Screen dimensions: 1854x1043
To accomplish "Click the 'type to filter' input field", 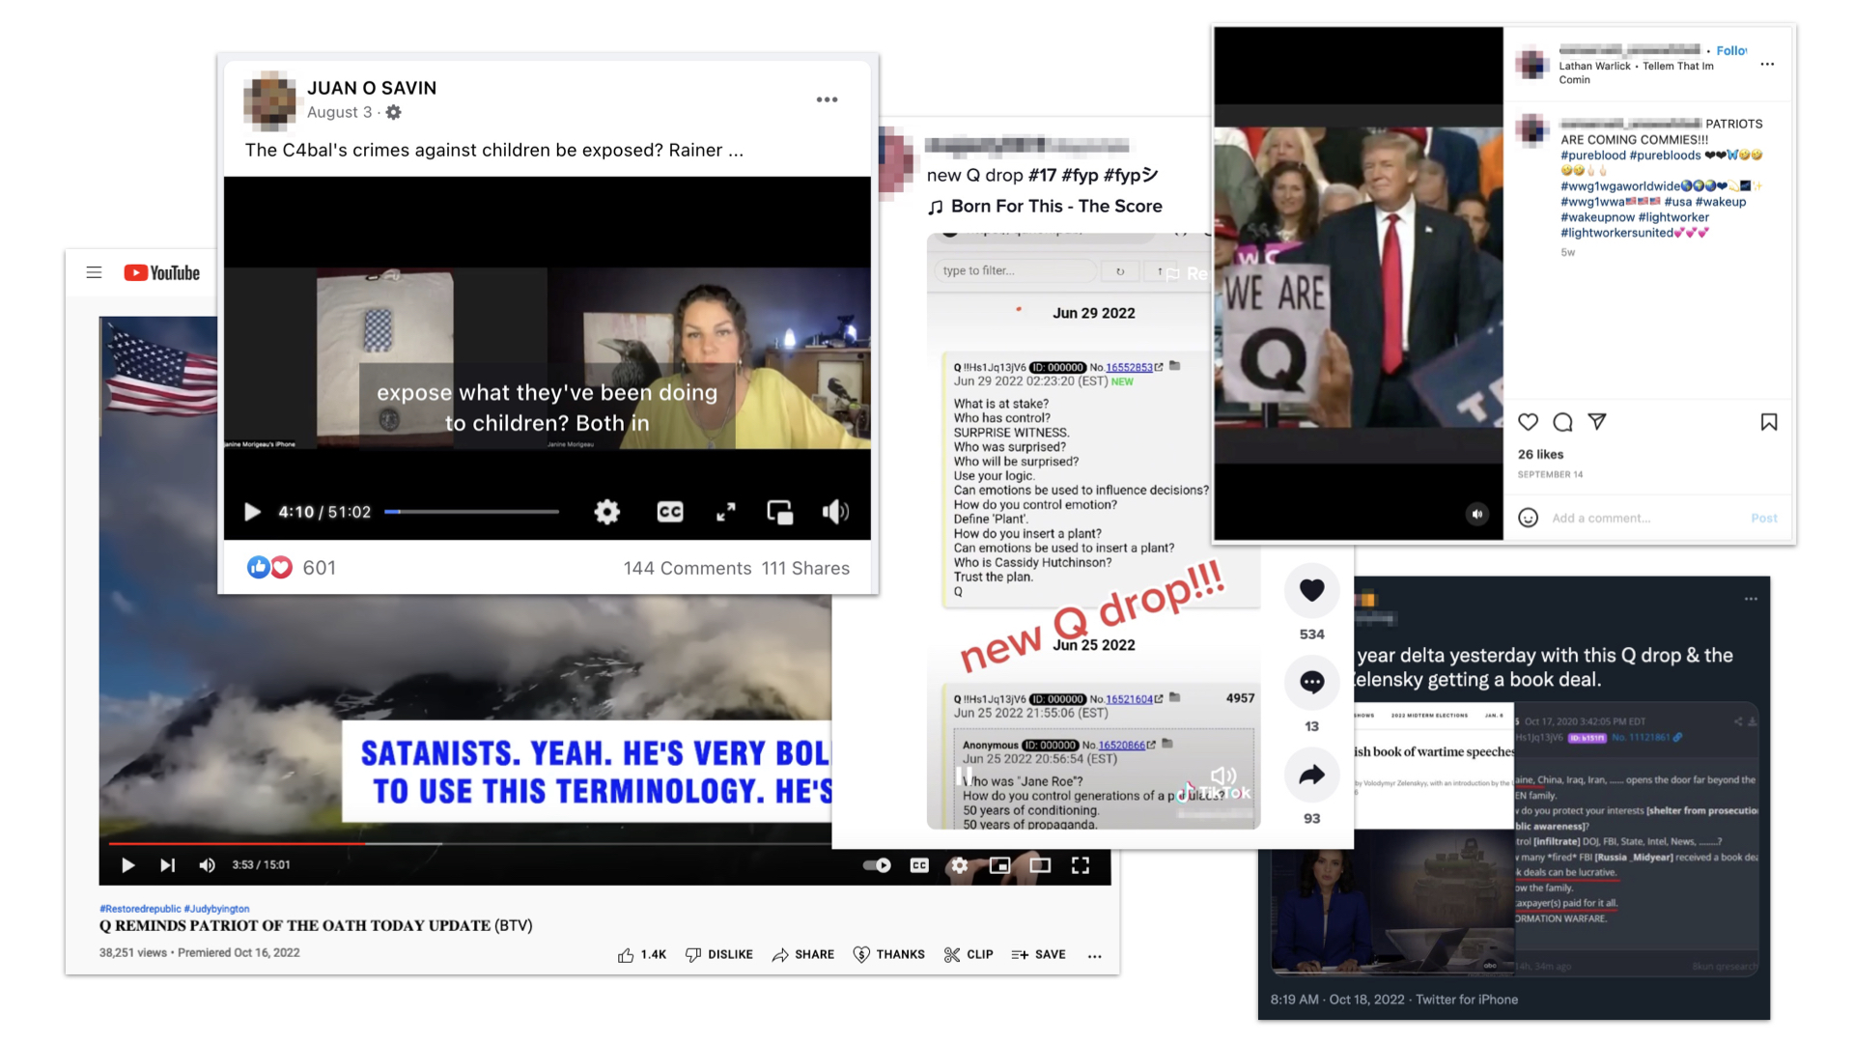I will point(1012,270).
